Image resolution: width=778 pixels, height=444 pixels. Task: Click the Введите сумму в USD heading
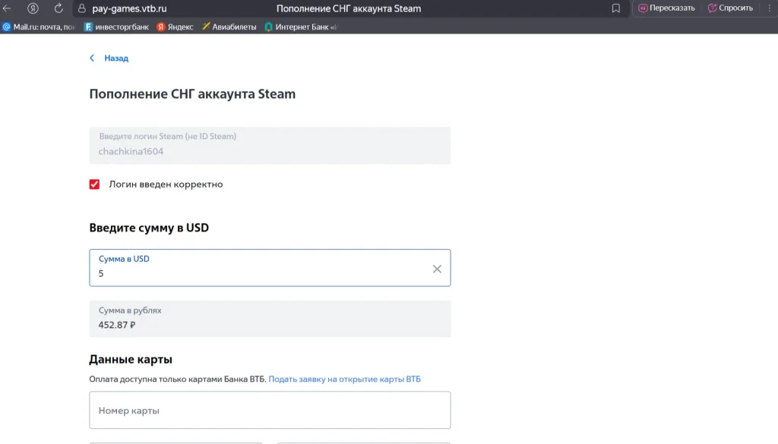click(149, 228)
